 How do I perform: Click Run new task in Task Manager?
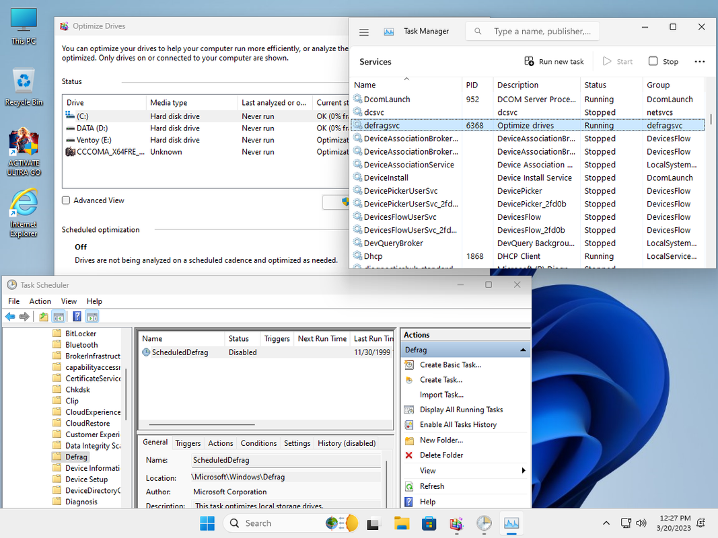(554, 61)
